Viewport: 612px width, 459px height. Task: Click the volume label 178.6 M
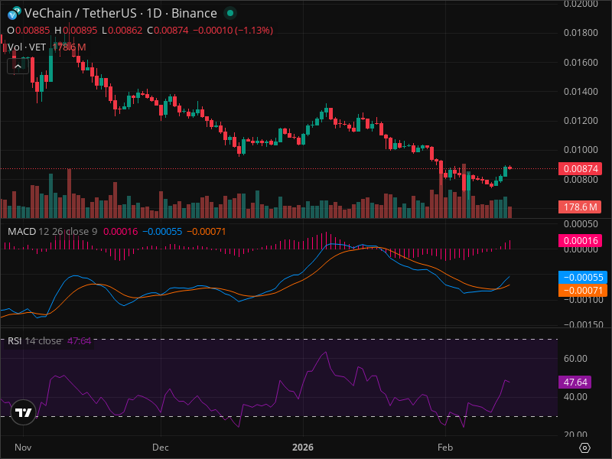580,207
